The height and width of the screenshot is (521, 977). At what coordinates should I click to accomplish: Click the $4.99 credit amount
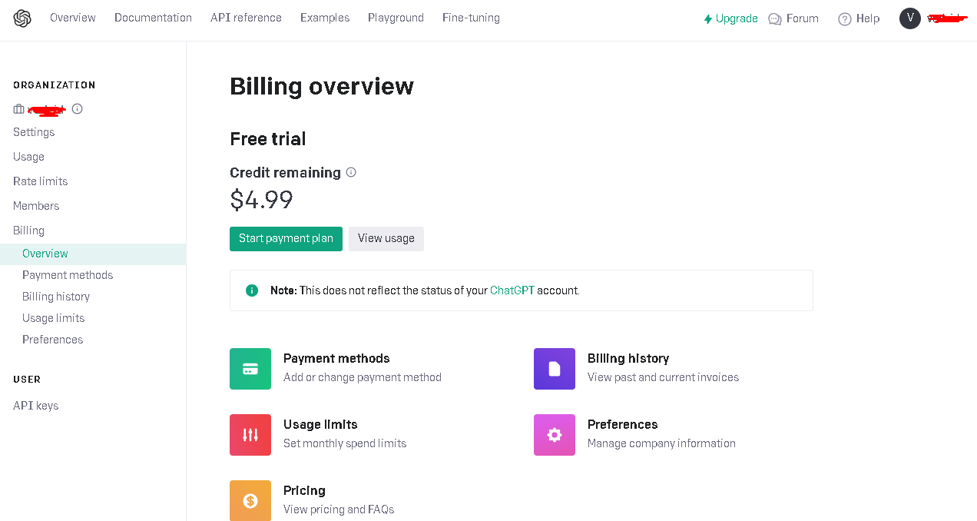pyautogui.click(x=261, y=200)
